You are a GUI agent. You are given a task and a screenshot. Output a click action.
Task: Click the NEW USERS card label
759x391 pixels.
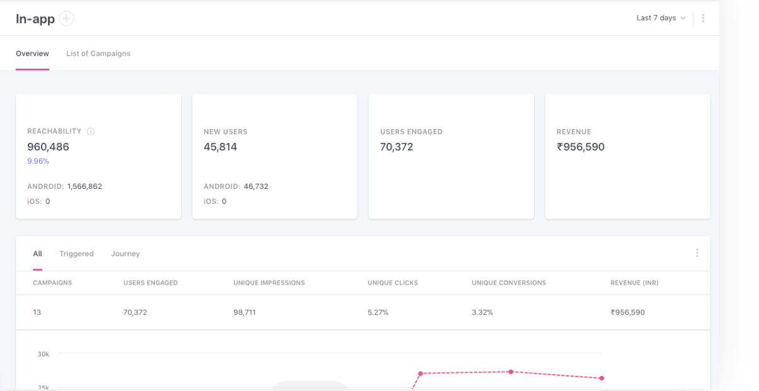pyautogui.click(x=226, y=132)
